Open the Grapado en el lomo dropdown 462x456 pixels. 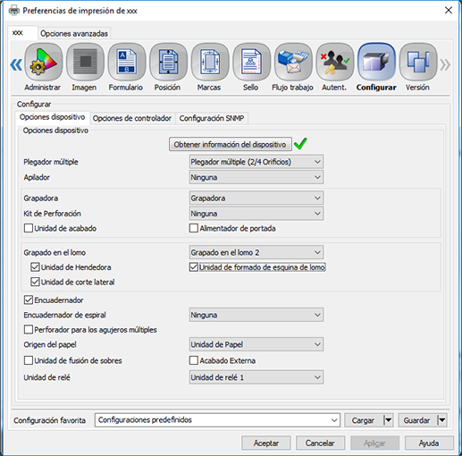256,252
